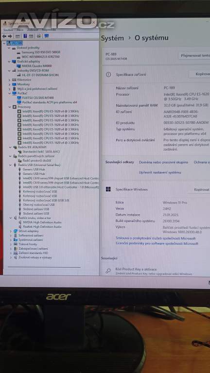This screenshot has width=210, height=373.
Task: Open the Akce menu
Action: click(x=20, y=30)
